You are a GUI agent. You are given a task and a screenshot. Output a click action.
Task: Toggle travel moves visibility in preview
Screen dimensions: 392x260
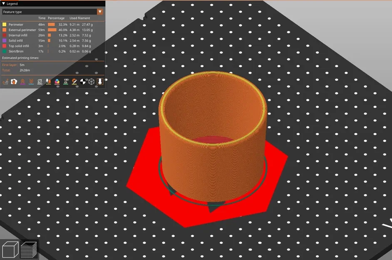tap(6, 82)
